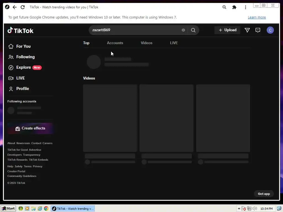Open Following in the sidebar
The width and height of the screenshot is (283, 212).
(22, 57)
